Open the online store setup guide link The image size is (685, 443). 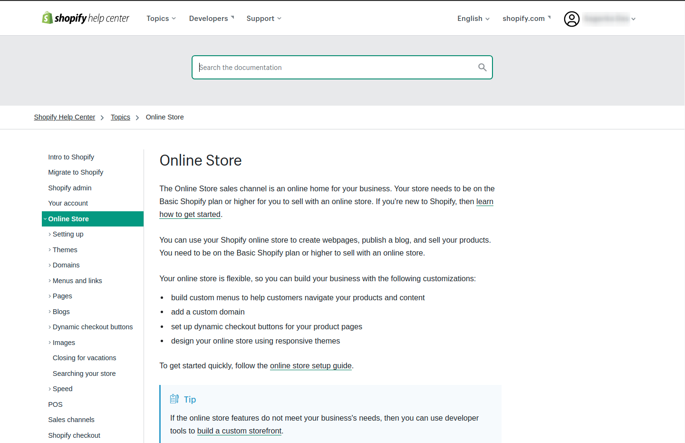pyautogui.click(x=310, y=365)
